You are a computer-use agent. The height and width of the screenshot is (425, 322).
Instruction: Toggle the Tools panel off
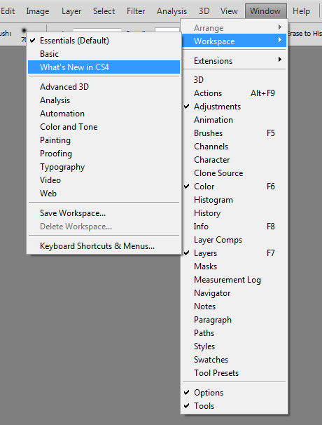pos(234,406)
